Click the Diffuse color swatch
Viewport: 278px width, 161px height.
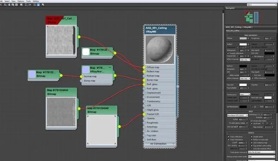tap(243, 38)
